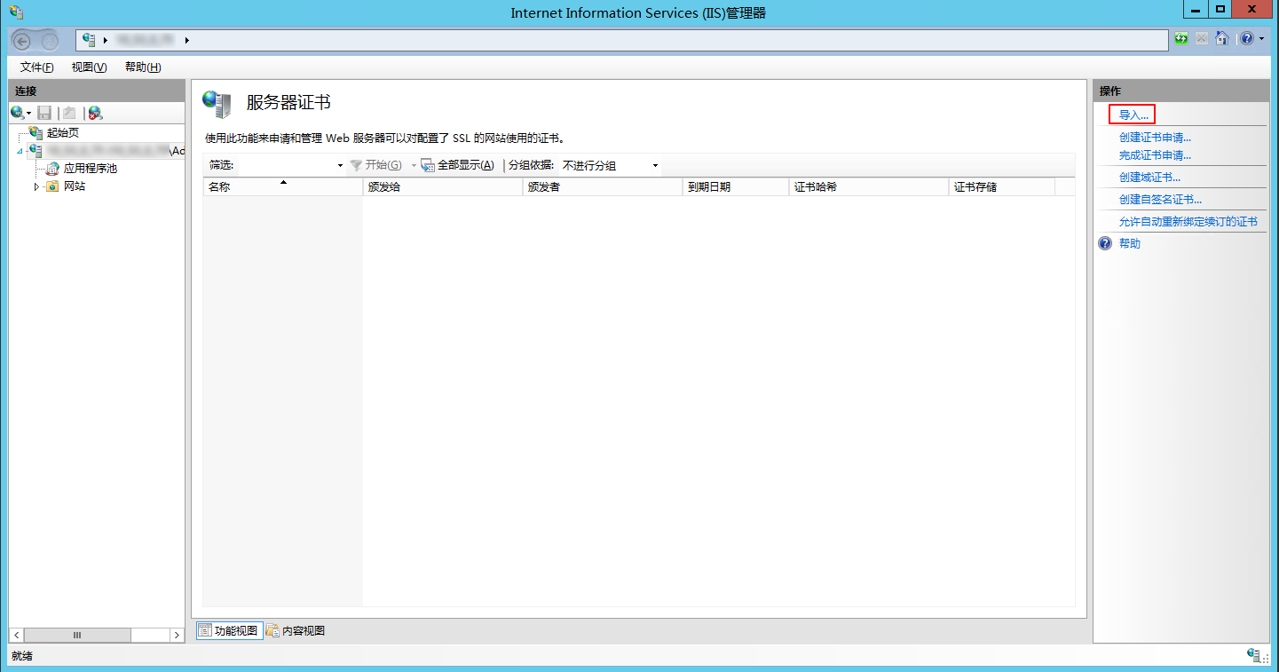Open the 筛选 filter dropdown arrow

[x=340, y=166]
